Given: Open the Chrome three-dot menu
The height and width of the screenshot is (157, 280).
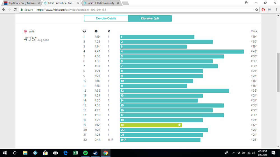Looking at the screenshot, I should coord(276,9).
